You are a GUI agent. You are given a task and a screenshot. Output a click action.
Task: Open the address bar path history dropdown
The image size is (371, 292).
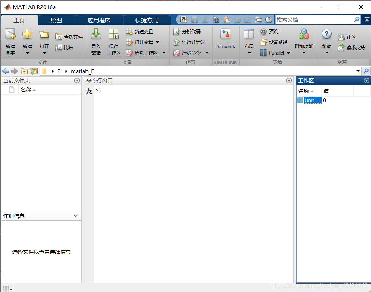point(358,71)
